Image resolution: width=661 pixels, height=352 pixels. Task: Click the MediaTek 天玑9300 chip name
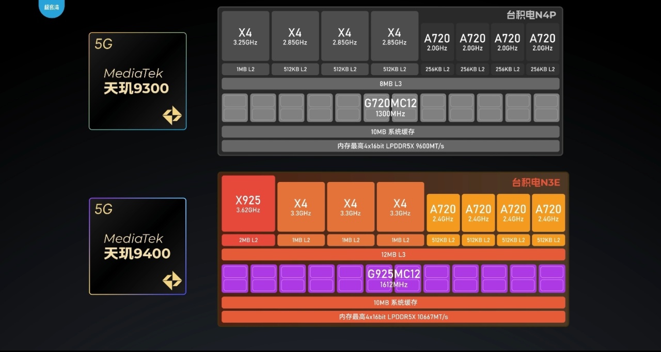coord(136,81)
